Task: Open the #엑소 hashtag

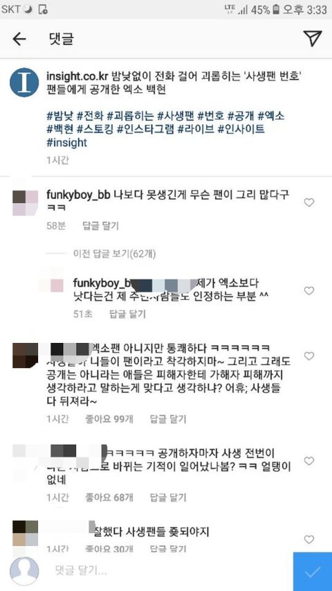Action: 271,116
